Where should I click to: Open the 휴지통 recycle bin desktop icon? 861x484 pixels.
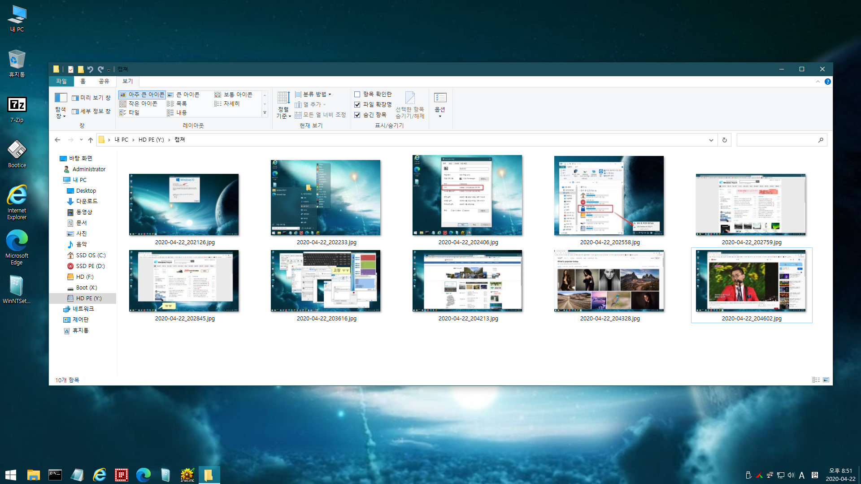[17, 63]
